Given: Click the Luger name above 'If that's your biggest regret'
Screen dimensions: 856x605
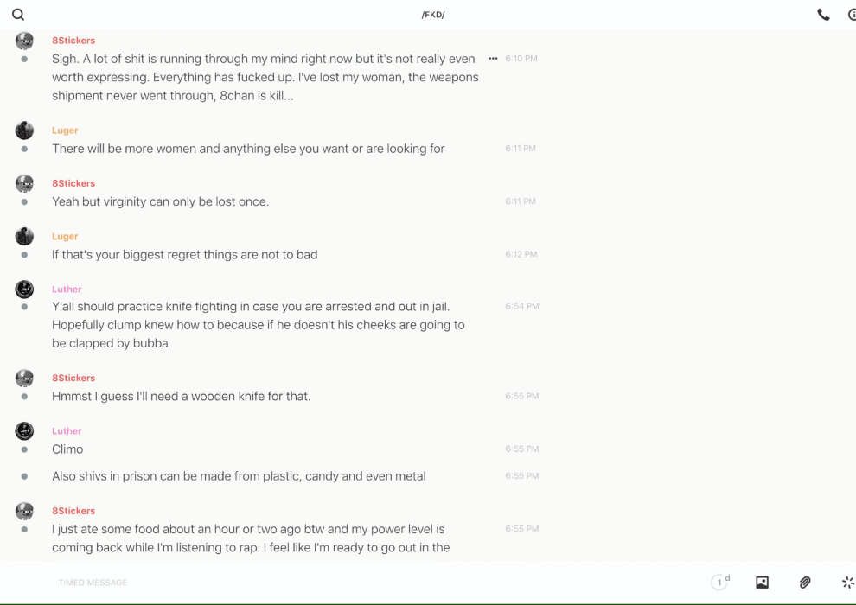Looking at the screenshot, I should 65,236.
